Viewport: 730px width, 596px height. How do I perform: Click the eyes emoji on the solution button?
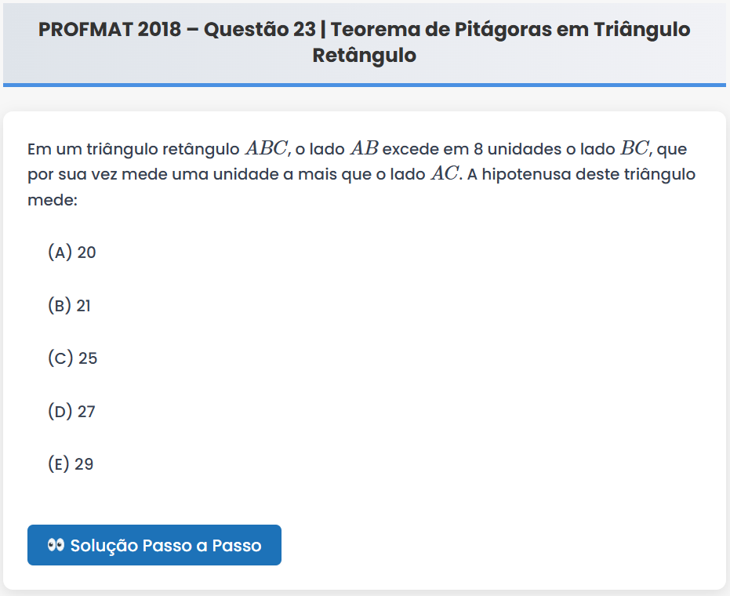pos(56,545)
